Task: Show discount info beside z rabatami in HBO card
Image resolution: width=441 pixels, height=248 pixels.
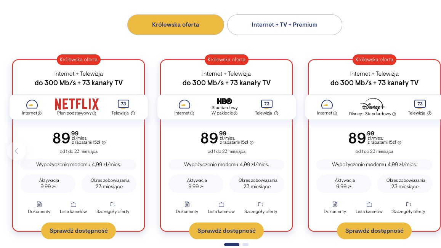Action: [252, 143]
